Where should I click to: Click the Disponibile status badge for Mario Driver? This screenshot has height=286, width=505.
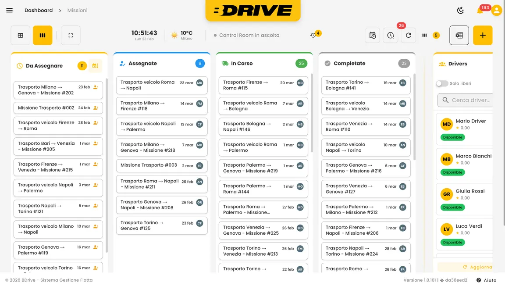(x=452, y=137)
